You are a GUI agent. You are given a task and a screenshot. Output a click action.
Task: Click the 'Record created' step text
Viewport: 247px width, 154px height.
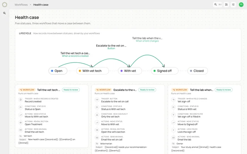tap(33, 102)
